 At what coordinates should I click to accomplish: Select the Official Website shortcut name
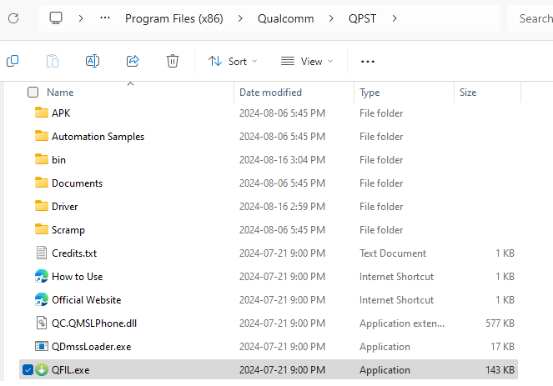87,299
